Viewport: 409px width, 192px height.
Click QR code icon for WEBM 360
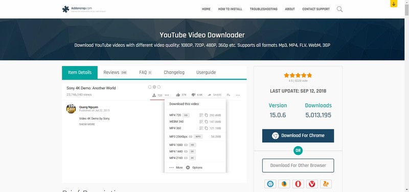pyautogui.click(x=201, y=122)
